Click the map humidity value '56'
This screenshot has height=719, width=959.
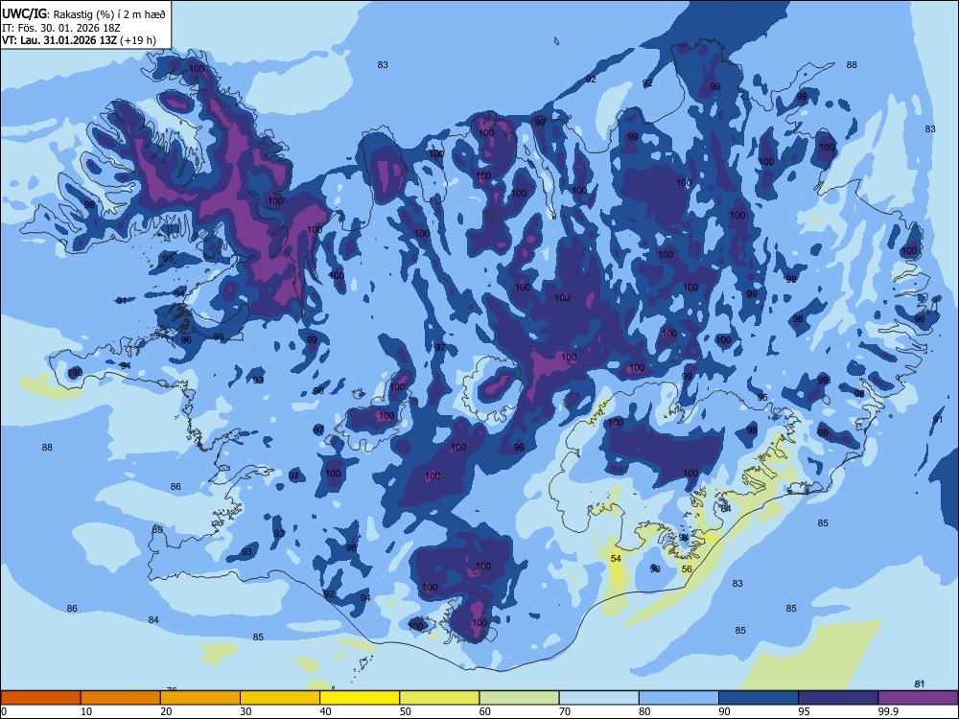[x=687, y=569]
